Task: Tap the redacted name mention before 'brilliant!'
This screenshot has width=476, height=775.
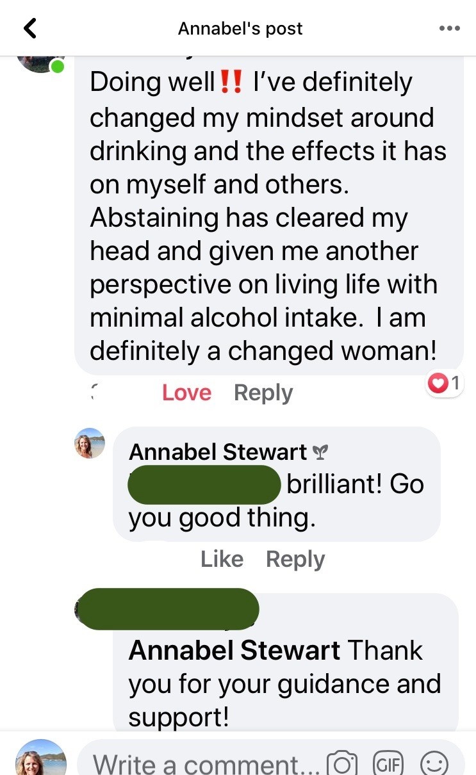Action: pos(204,484)
